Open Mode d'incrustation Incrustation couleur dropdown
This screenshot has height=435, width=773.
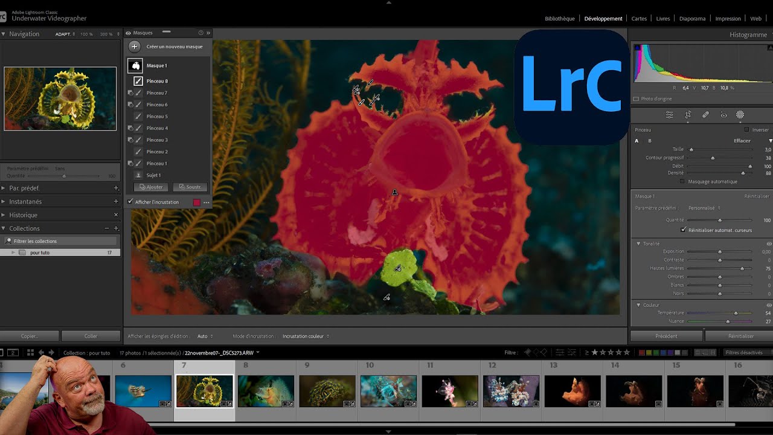(x=306, y=336)
